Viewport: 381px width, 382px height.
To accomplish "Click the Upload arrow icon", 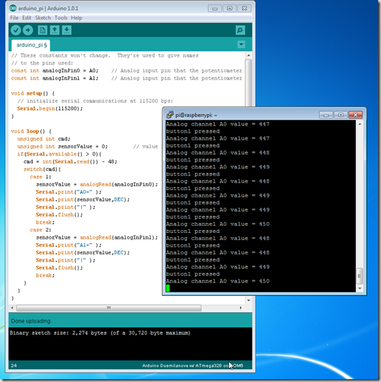I will click(28, 30).
